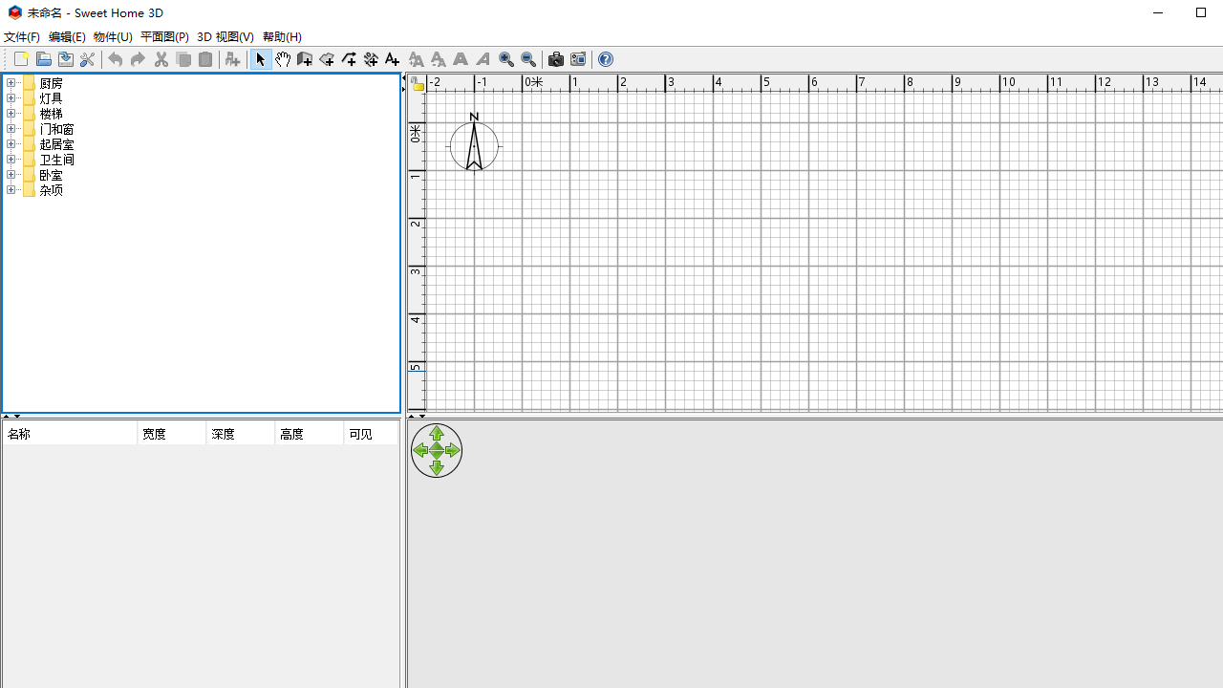This screenshot has height=688, width=1223.
Task: Click the up arrow in 3D navigation pad
Action: [x=437, y=434]
